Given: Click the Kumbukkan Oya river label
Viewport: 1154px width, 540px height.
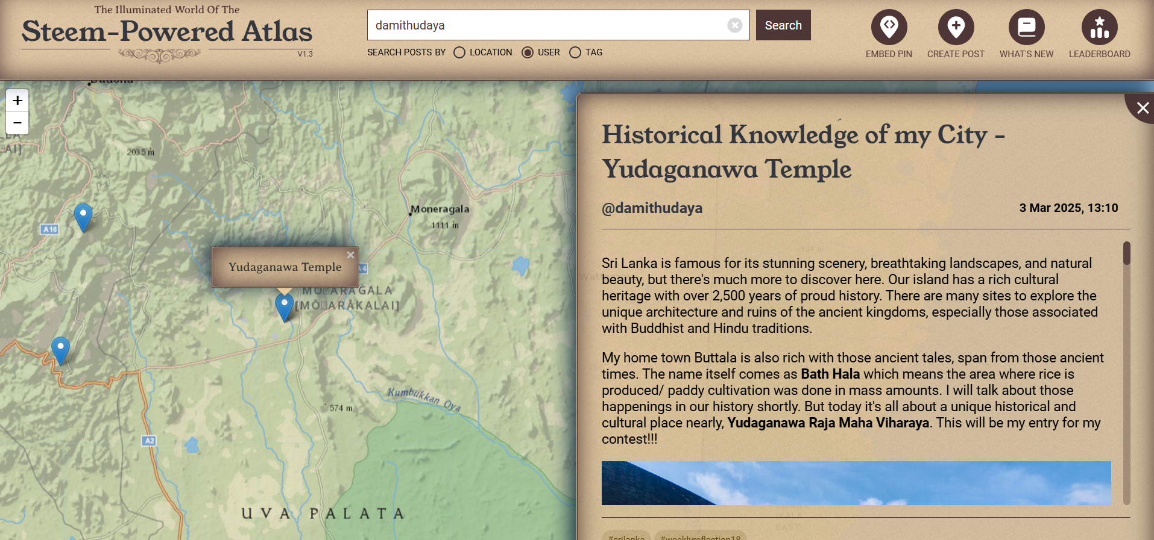Looking at the screenshot, I should pos(424,399).
